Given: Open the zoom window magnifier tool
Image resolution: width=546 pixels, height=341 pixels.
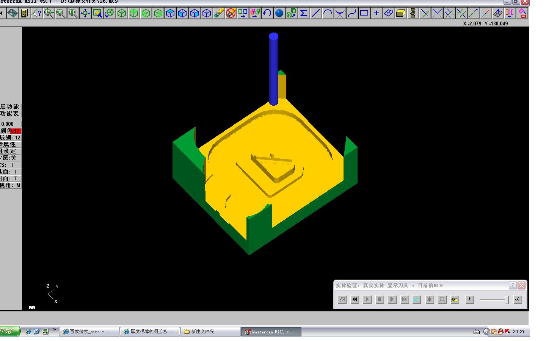Looking at the screenshot, I should pyautogui.click(x=49, y=13).
